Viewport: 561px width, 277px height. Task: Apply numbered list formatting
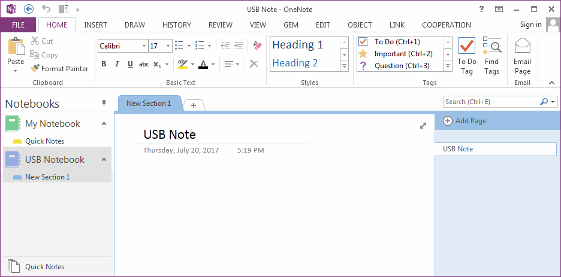[199, 45]
